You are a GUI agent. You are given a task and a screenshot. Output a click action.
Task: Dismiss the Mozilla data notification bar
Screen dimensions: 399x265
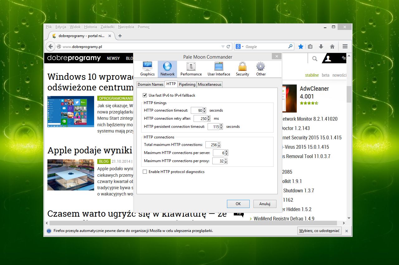coord(347,231)
